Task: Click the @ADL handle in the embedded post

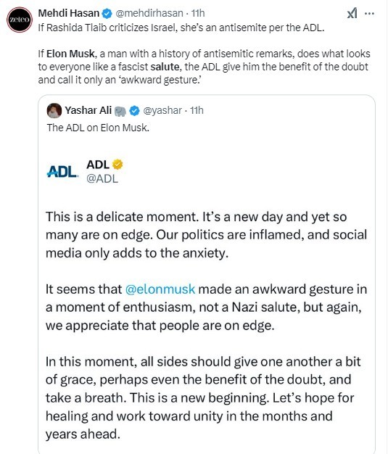Action: [x=102, y=178]
